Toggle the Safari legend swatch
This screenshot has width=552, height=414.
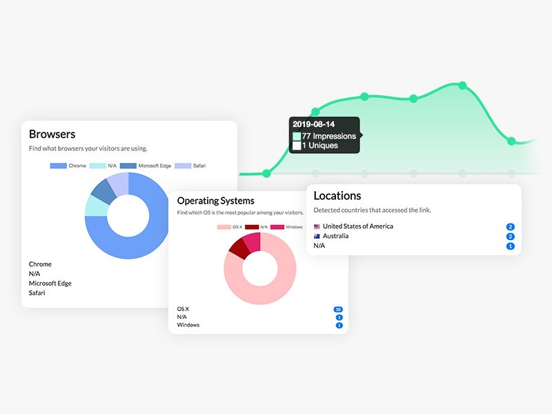point(183,166)
